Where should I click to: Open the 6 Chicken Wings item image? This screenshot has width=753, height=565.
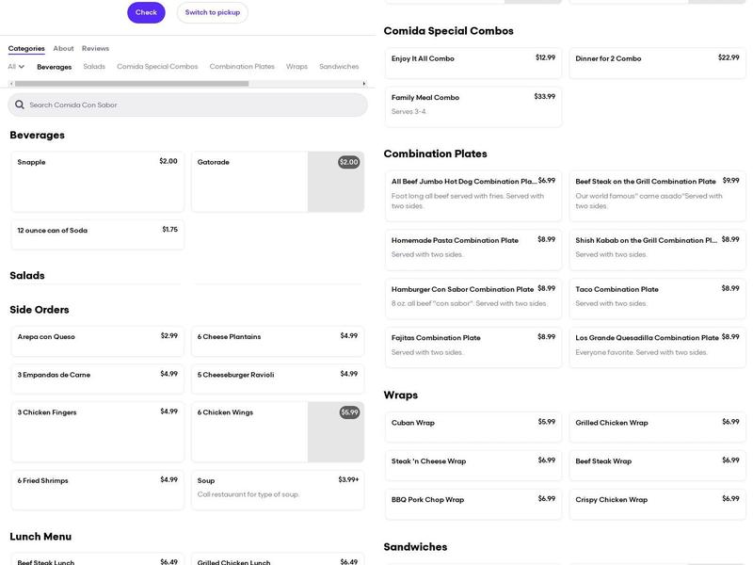(x=335, y=432)
